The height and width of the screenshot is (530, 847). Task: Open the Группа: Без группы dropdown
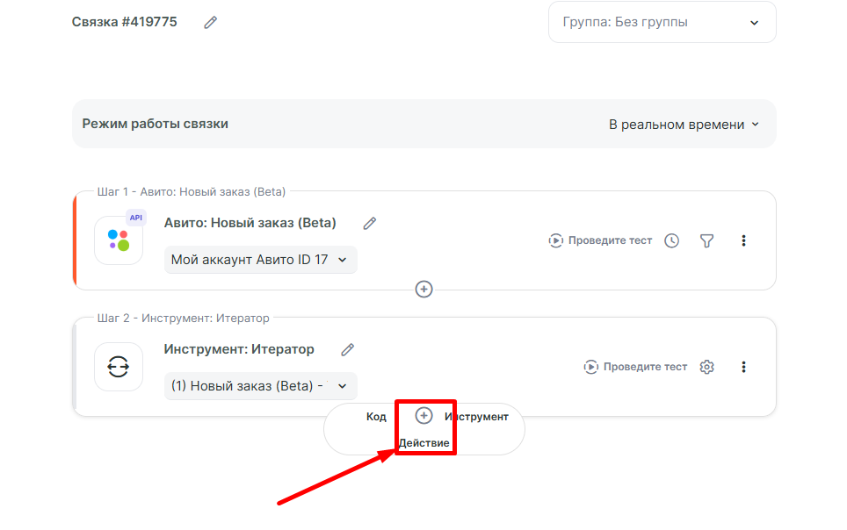(662, 23)
